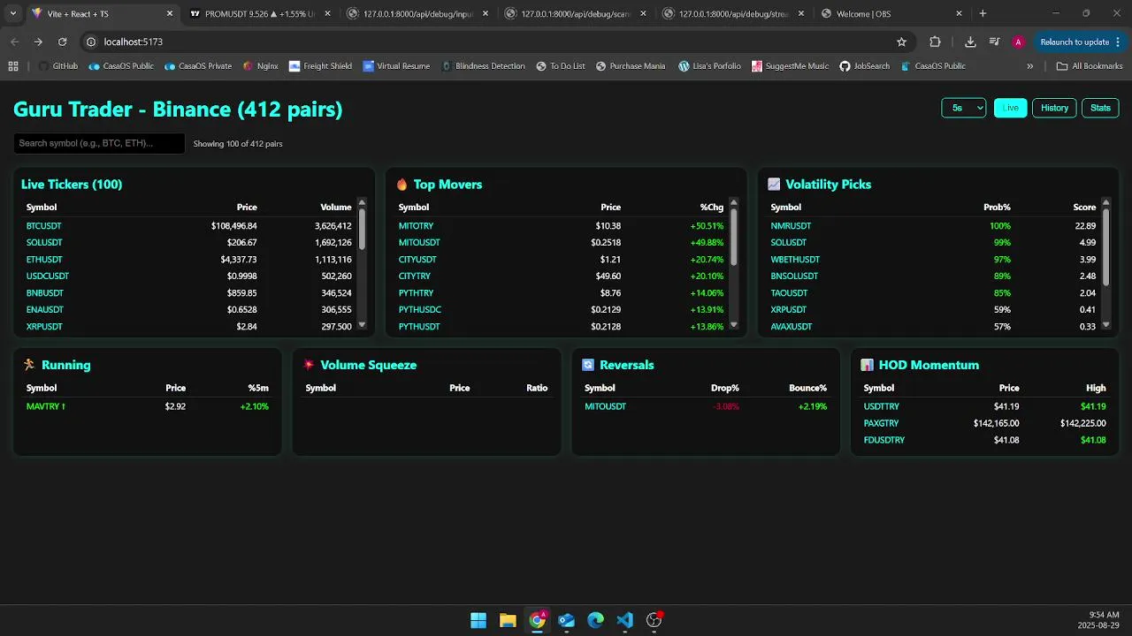The width and height of the screenshot is (1132, 636).
Task: Focus the Search symbol input field
Action: click(99, 143)
